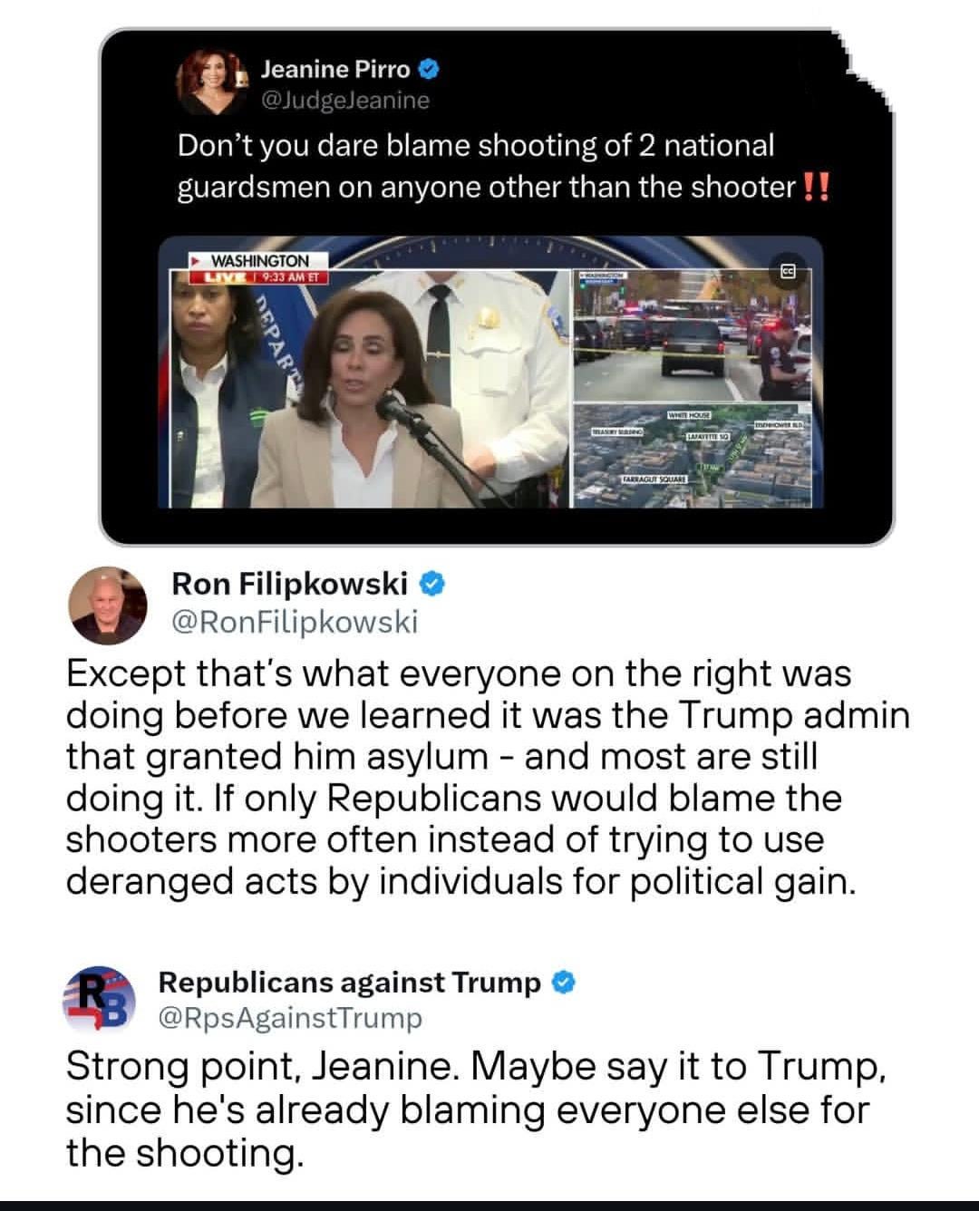
Task: Open Jeanine Pirro's quoted tweet text
Action: [x=501, y=166]
